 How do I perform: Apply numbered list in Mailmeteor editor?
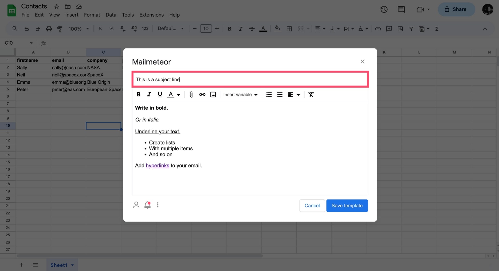tap(269, 95)
